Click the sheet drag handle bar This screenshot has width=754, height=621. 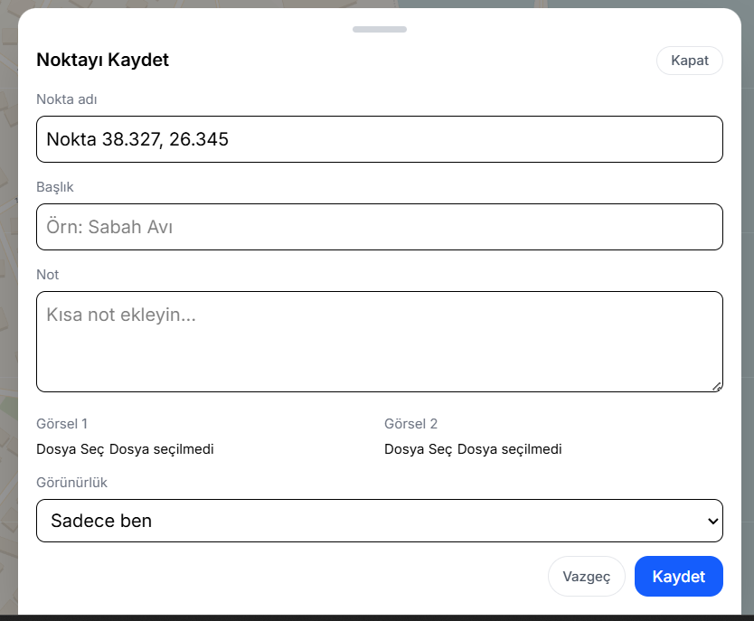click(379, 30)
